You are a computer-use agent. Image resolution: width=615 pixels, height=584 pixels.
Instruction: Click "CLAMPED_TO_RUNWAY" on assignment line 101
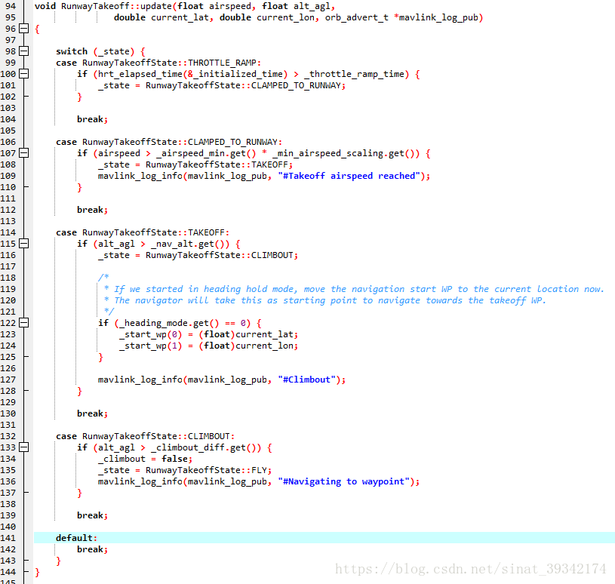tap(296, 85)
